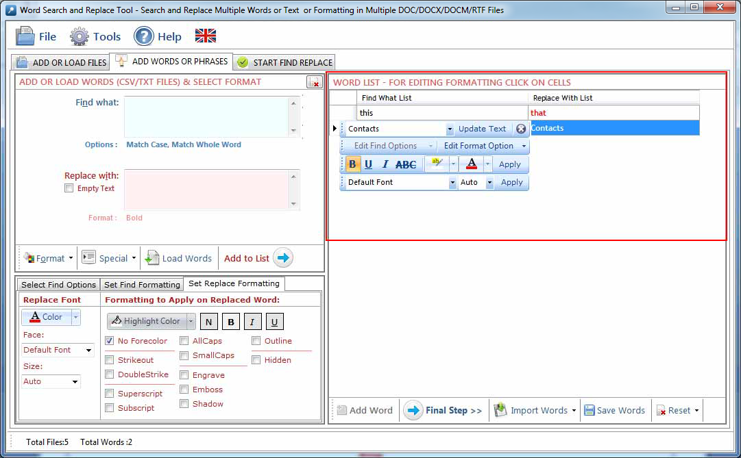The width and height of the screenshot is (741, 458).
Task: Toggle Underline in the cell formatting toolbar
Action: click(369, 164)
